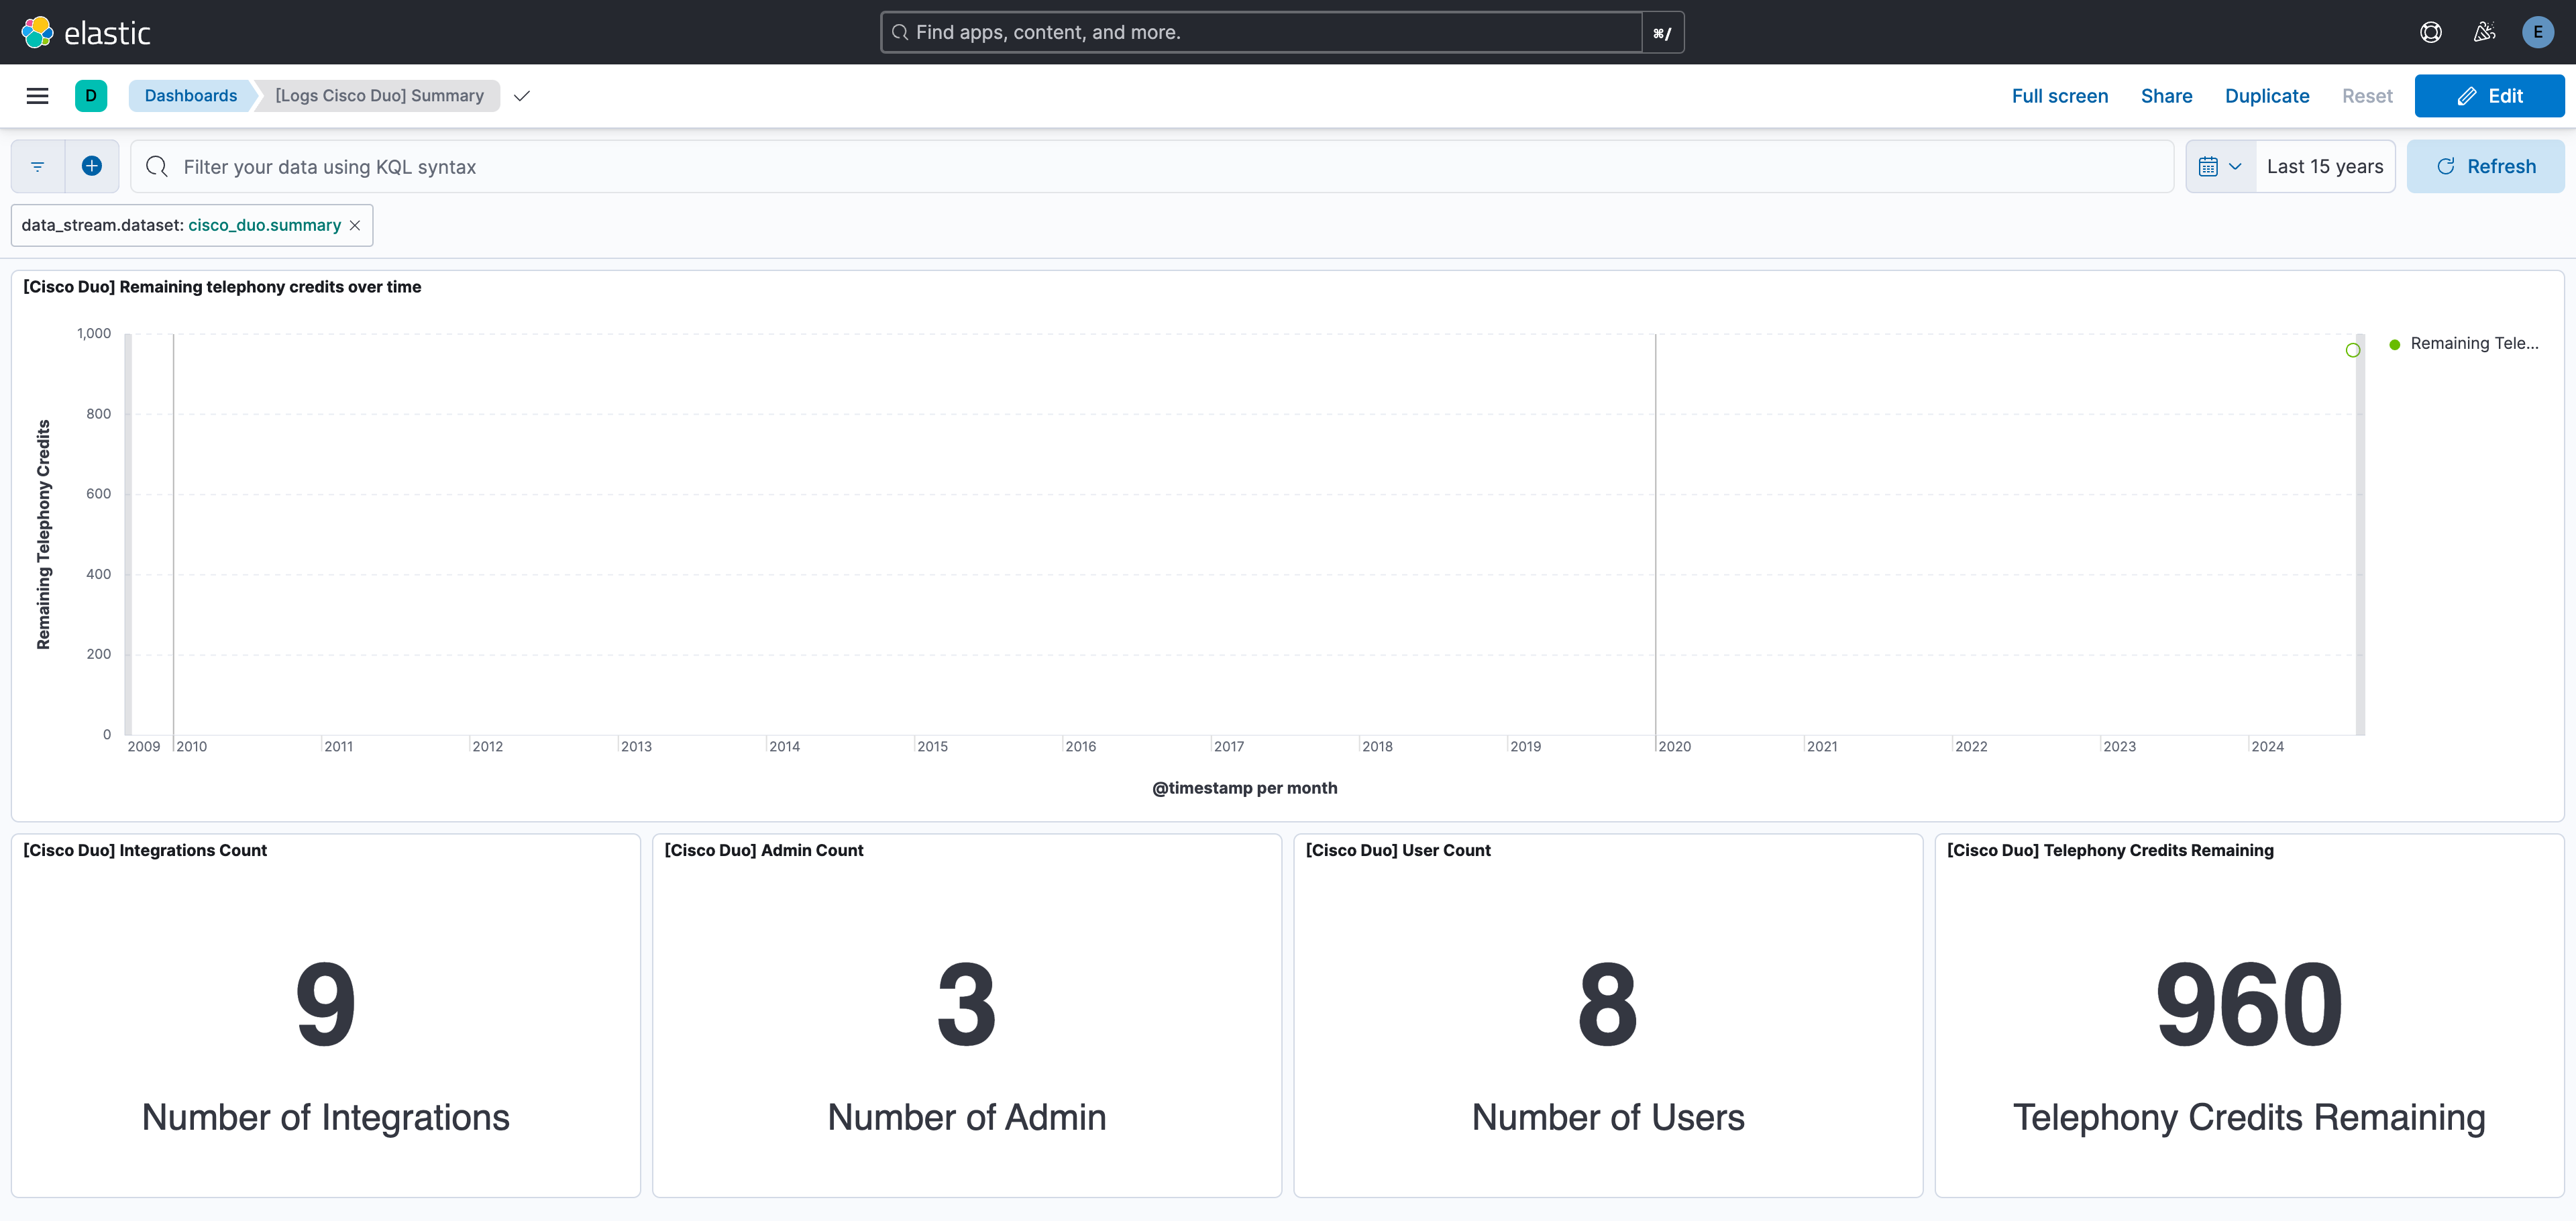Click the Edit button
Viewport: 2576px width, 1221px height.
tap(2490, 95)
